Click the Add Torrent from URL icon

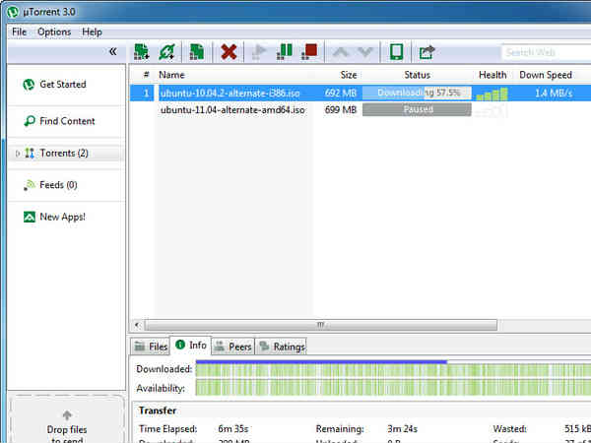[168, 51]
